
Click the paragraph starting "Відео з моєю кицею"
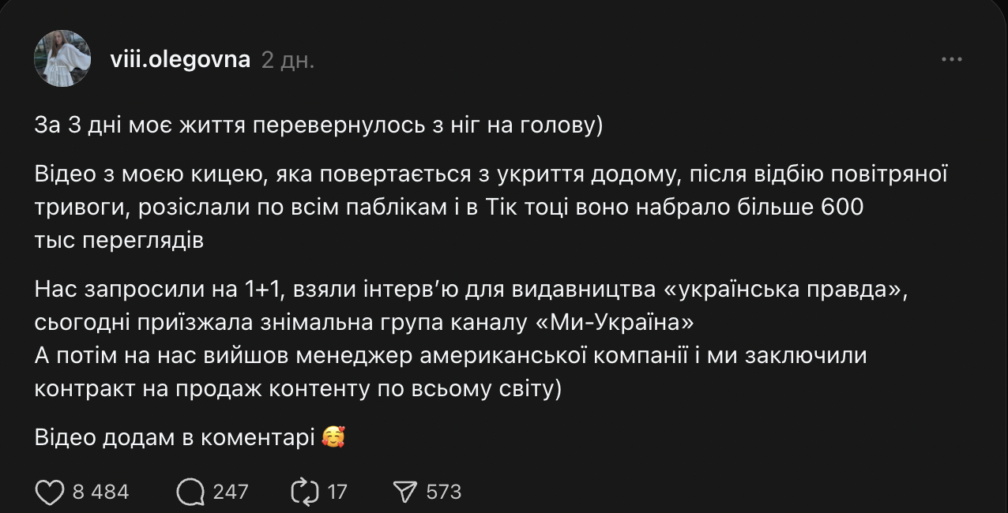tap(490, 207)
